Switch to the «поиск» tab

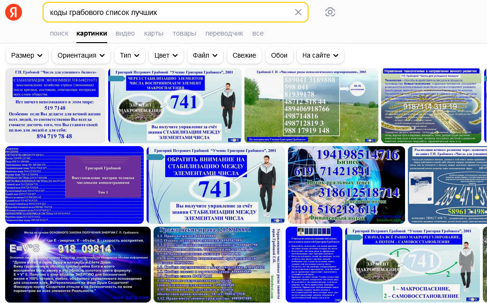click(59, 34)
